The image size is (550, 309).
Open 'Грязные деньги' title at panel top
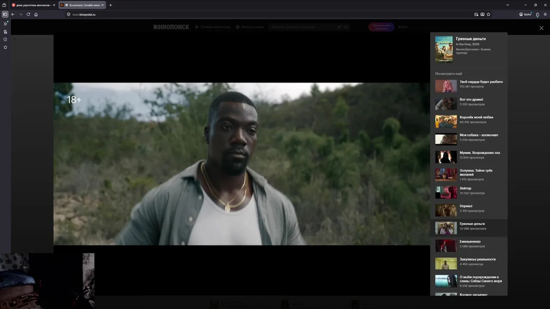[471, 39]
